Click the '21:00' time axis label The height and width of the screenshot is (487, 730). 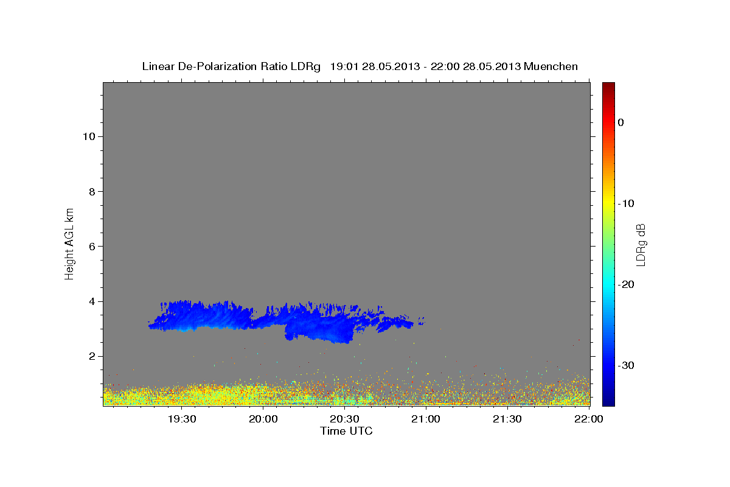[x=426, y=419]
